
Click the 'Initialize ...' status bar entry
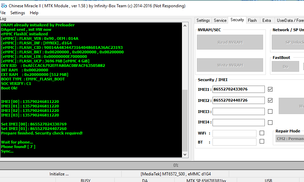point(59,174)
